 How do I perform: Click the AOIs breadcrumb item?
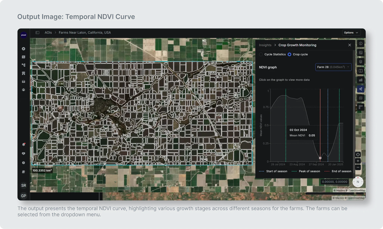(48, 33)
